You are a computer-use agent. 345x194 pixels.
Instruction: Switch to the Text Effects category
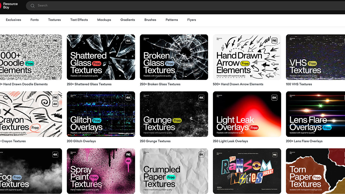point(79,20)
